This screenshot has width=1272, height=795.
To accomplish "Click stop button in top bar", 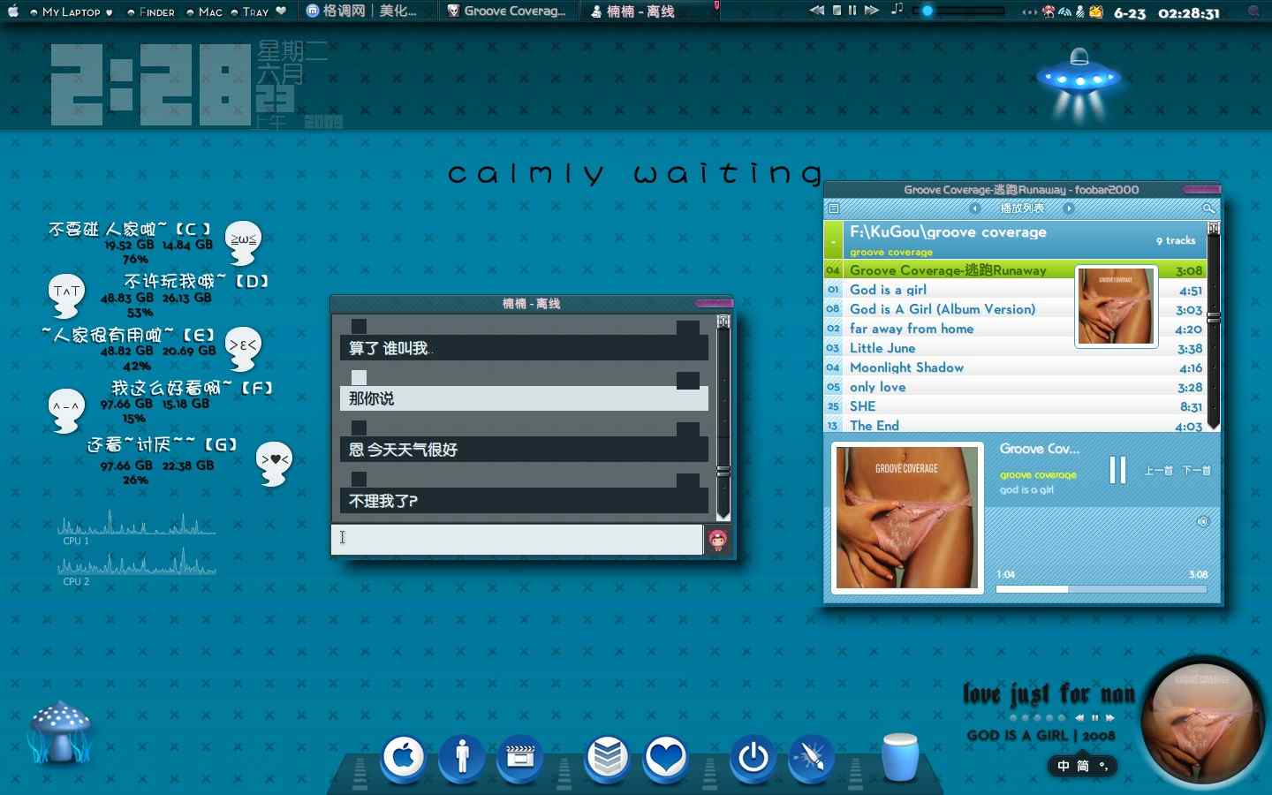I will tap(837, 11).
